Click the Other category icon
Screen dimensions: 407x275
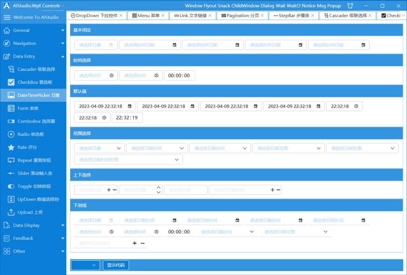coord(7,251)
